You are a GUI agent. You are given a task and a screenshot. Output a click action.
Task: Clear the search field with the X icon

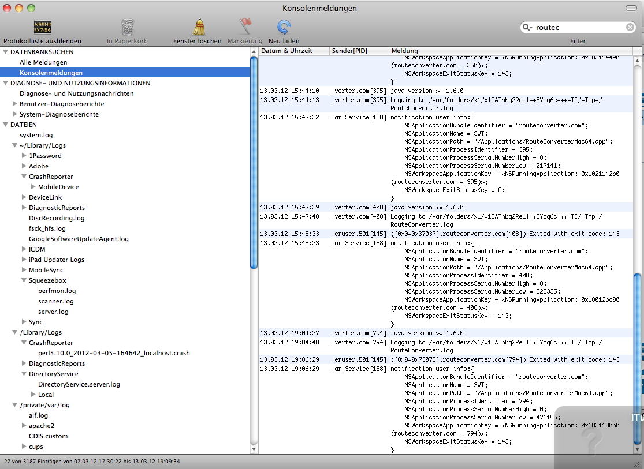630,27
